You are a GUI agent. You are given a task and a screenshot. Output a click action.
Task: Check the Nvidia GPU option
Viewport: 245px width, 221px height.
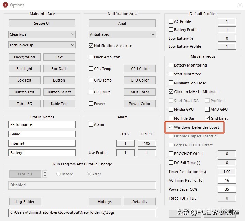[x=171, y=109]
